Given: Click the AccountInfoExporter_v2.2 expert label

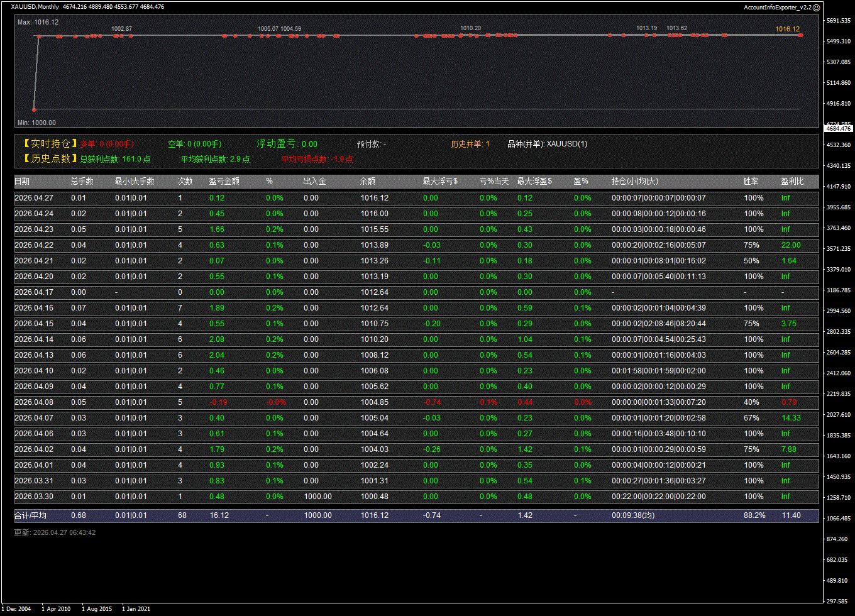Looking at the screenshot, I should (x=778, y=8).
